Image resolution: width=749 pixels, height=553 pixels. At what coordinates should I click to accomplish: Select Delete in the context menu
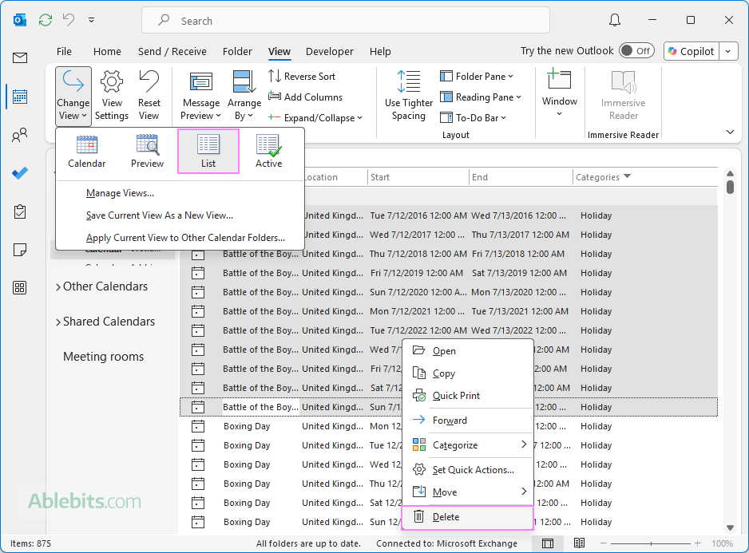(x=467, y=517)
